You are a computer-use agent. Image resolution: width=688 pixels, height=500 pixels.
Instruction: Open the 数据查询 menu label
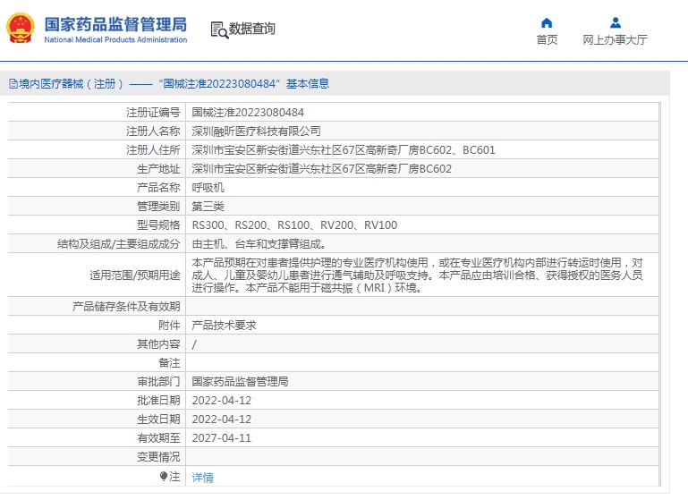[x=252, y=29]
